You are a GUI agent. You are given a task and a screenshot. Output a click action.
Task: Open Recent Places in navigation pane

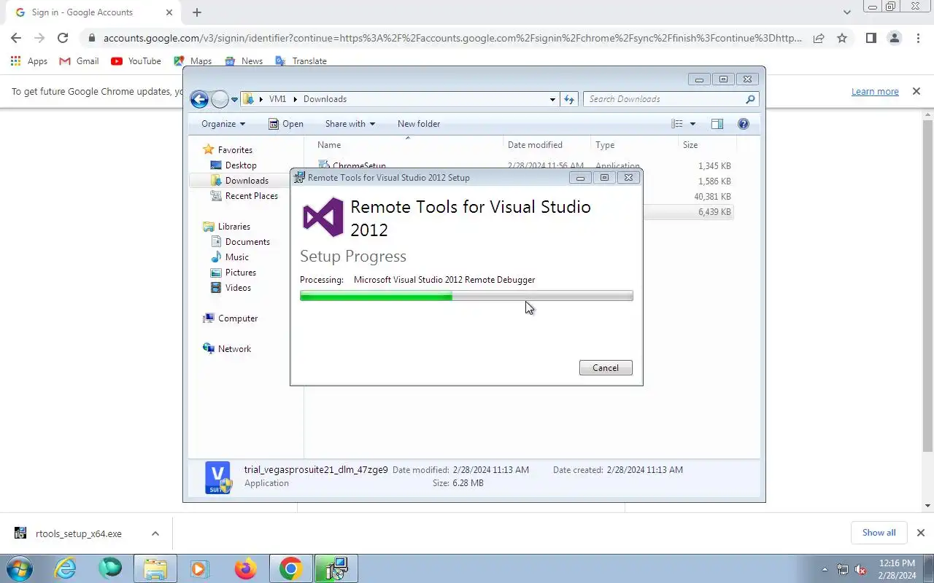click(x=251, y=196)
